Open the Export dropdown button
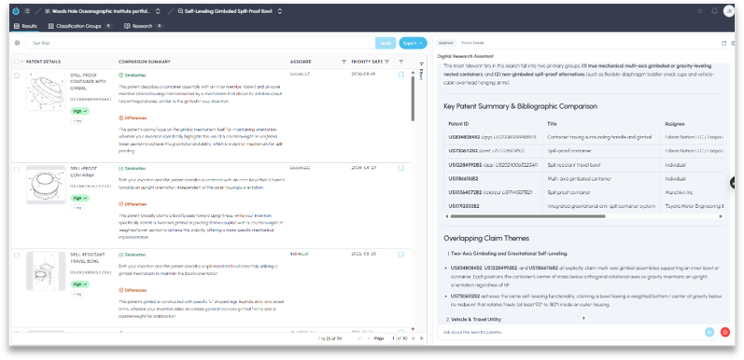The width and height of the screenshot is (744, 360). coord(413,43)
